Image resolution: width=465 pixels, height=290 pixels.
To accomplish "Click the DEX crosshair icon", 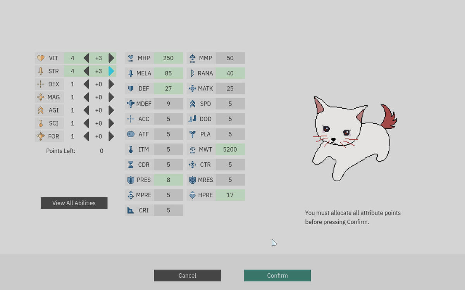I will 41,84.
